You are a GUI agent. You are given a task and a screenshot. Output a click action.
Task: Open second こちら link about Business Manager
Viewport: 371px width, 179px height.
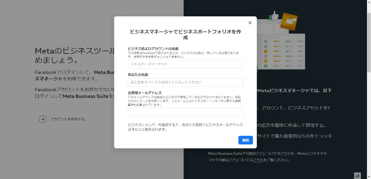(258, 160)
